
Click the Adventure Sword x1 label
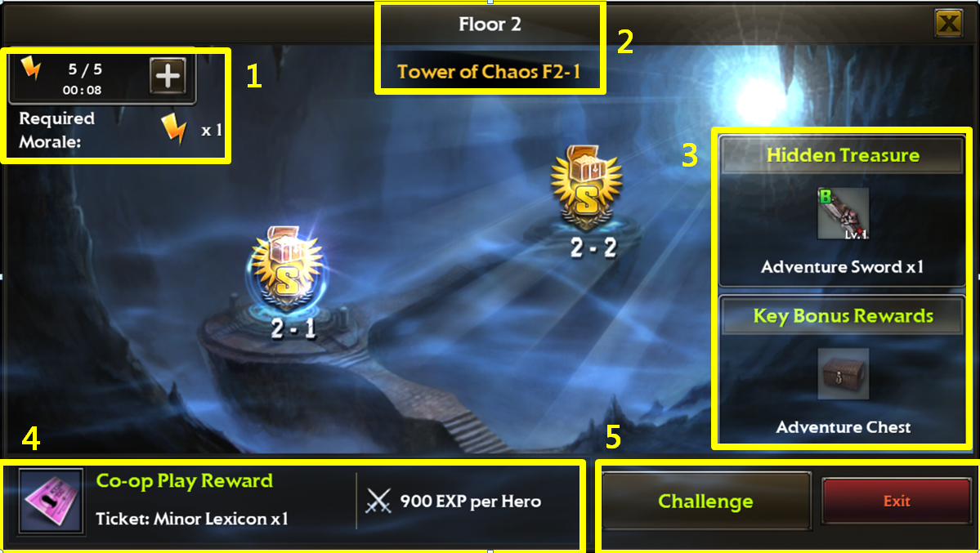pyautogui.click(x=843, y=267)
